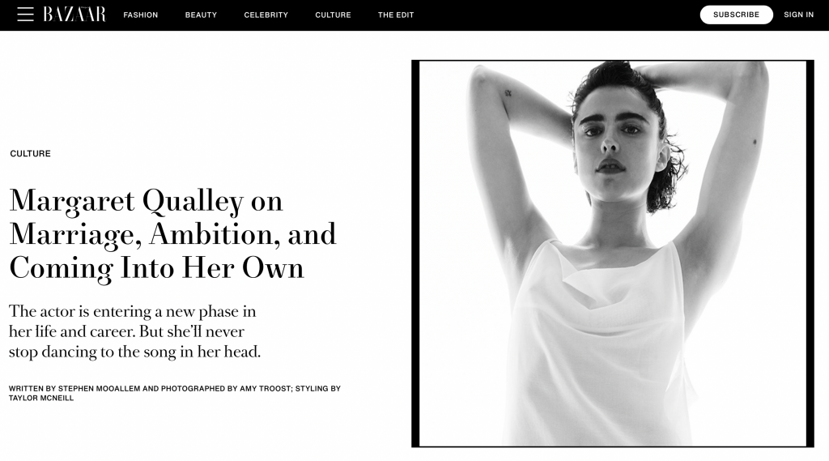Open author Stephen Mooallem's byline

pyautogui.click(x=100, y=389)
